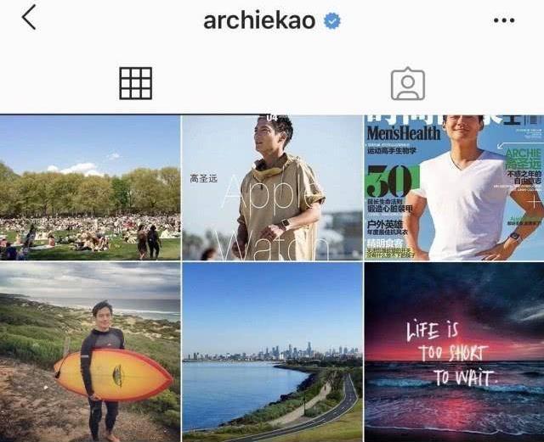Open the Men's Health magazine cover post
This screenshot has width=544, height=442.
(454, 187)
